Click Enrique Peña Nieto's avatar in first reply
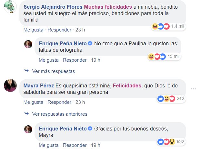 coord(28,44)
